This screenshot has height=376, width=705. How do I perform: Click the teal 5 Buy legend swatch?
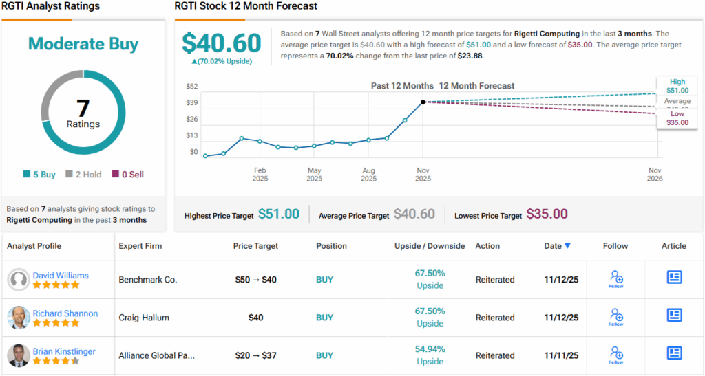[27, 175]
